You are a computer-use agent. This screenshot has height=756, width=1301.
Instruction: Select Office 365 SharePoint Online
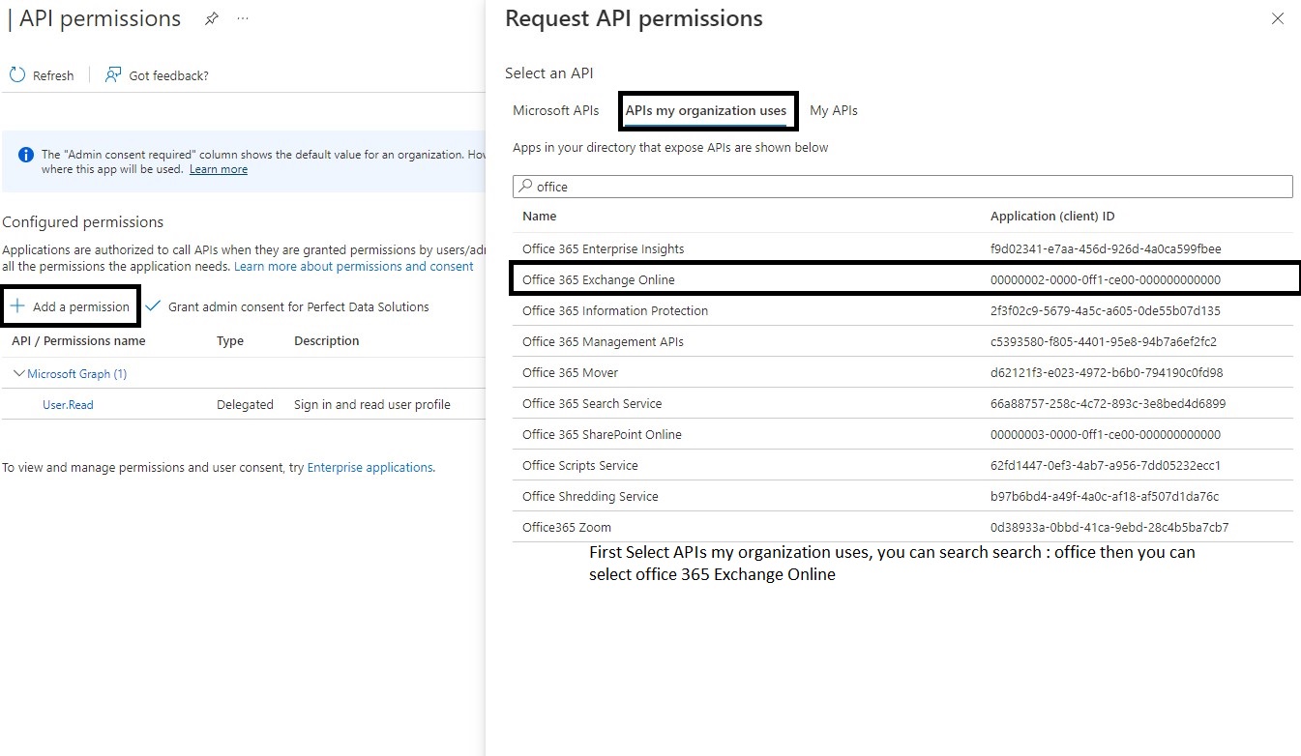[902, 434]
